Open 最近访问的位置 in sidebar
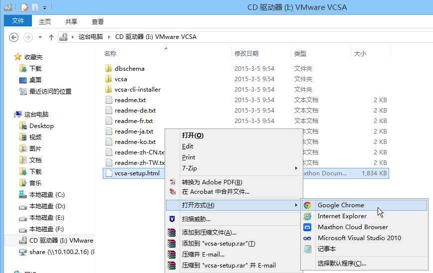 50,91
